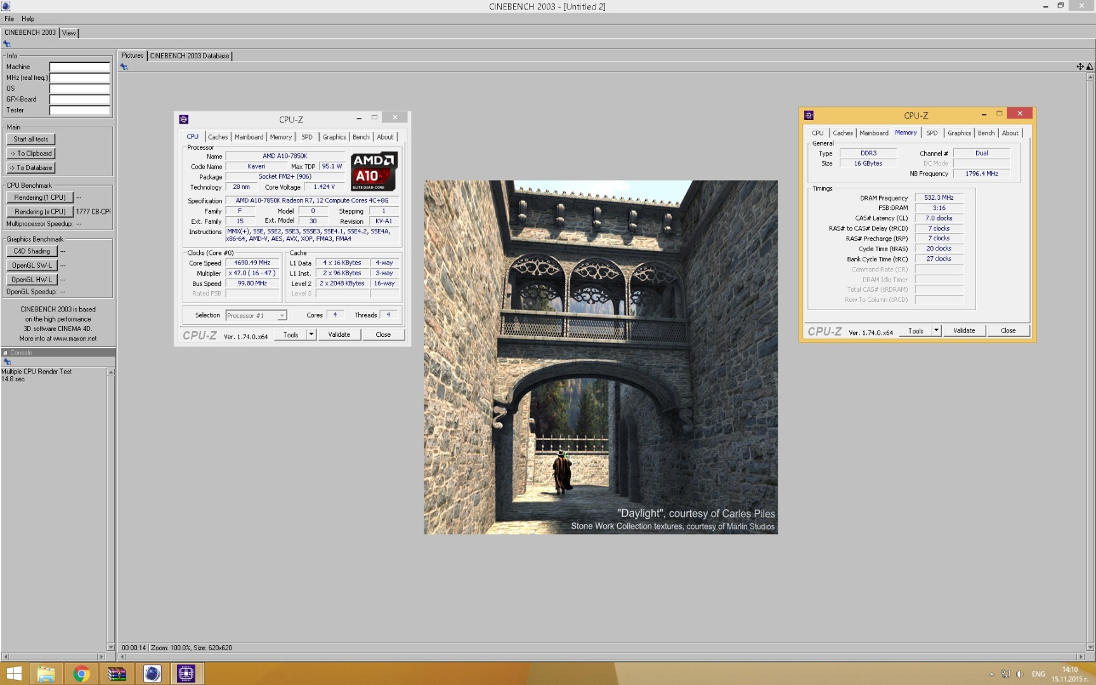
Task: Open Google Chrome from the taskbar
Action: tap(81, 674)
